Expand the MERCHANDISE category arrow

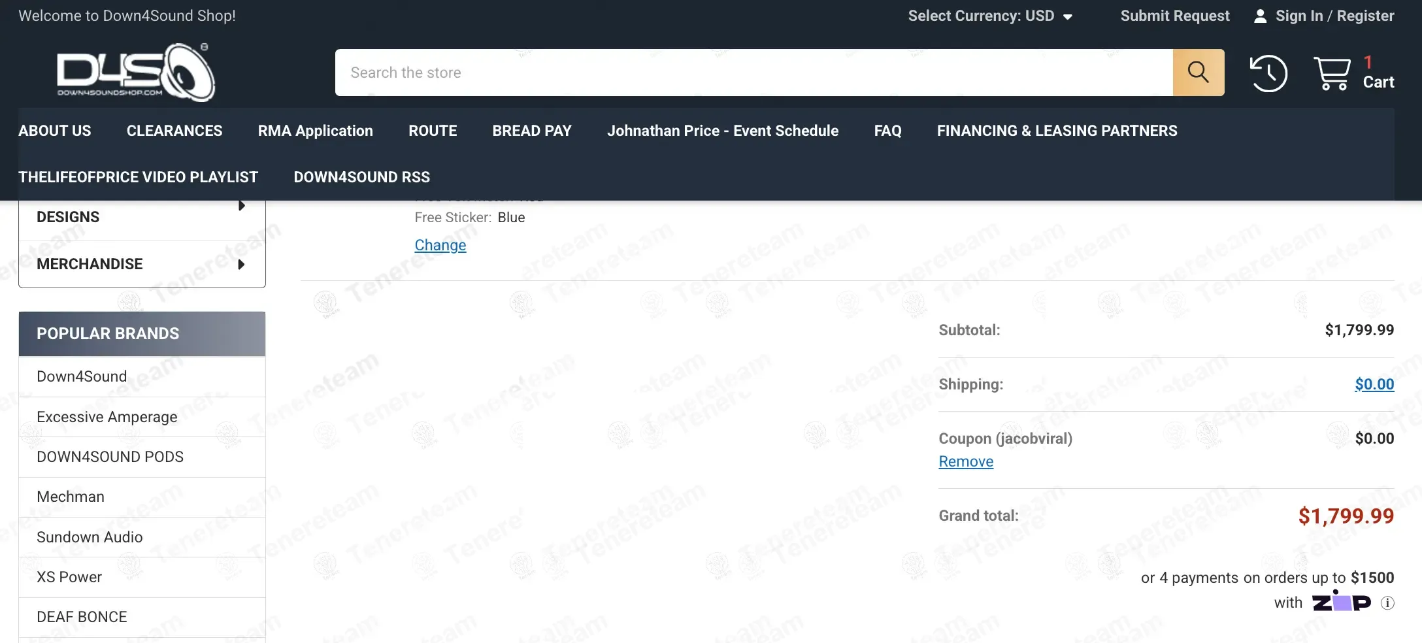242,265
